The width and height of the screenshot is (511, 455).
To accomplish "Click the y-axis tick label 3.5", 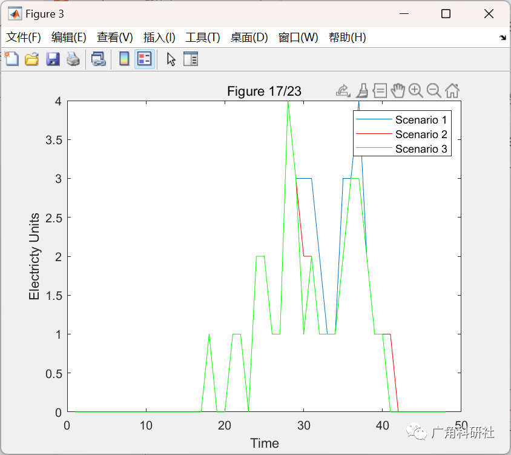I will click(x=54, y=140).
